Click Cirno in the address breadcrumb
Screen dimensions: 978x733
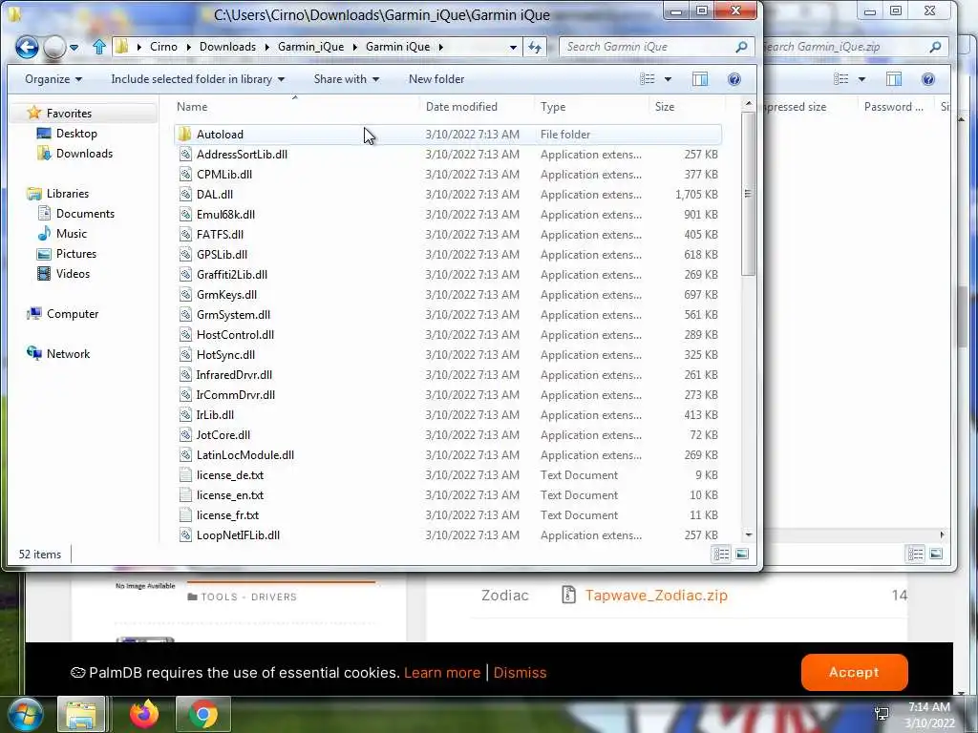pos(163,47)
